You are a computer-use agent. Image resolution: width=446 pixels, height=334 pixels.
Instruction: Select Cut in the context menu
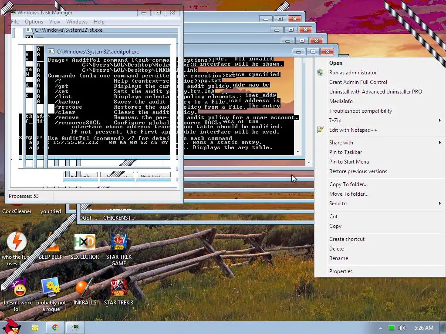pos(380,217)
